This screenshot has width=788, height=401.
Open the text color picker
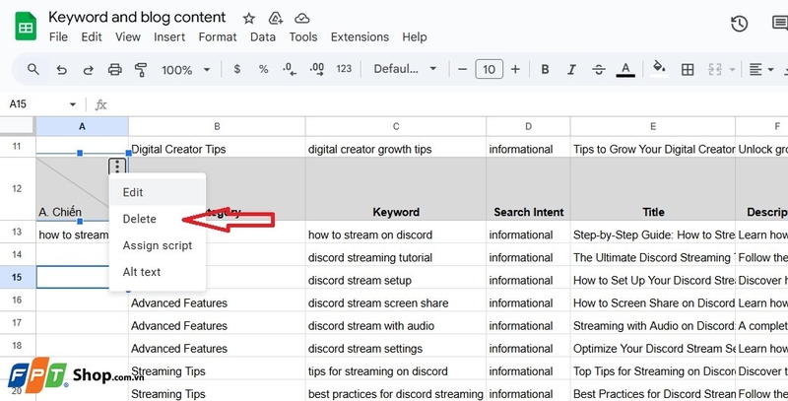tap(625, 69)
